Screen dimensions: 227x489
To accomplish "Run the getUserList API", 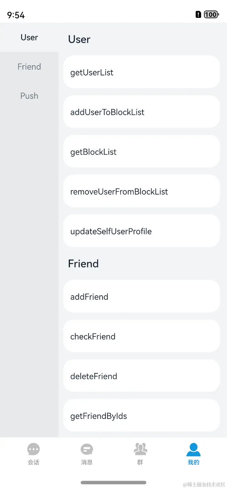I will tap(142, 72).
